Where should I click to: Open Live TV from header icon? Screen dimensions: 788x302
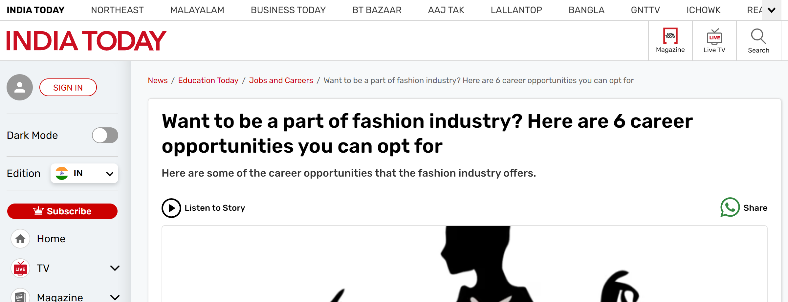click(714, 36)
